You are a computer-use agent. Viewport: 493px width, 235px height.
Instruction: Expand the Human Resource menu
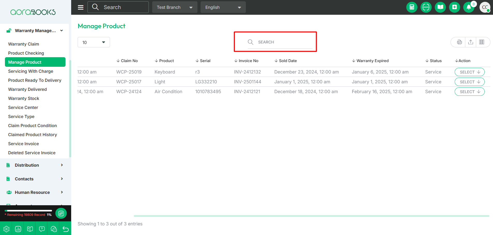35,192
